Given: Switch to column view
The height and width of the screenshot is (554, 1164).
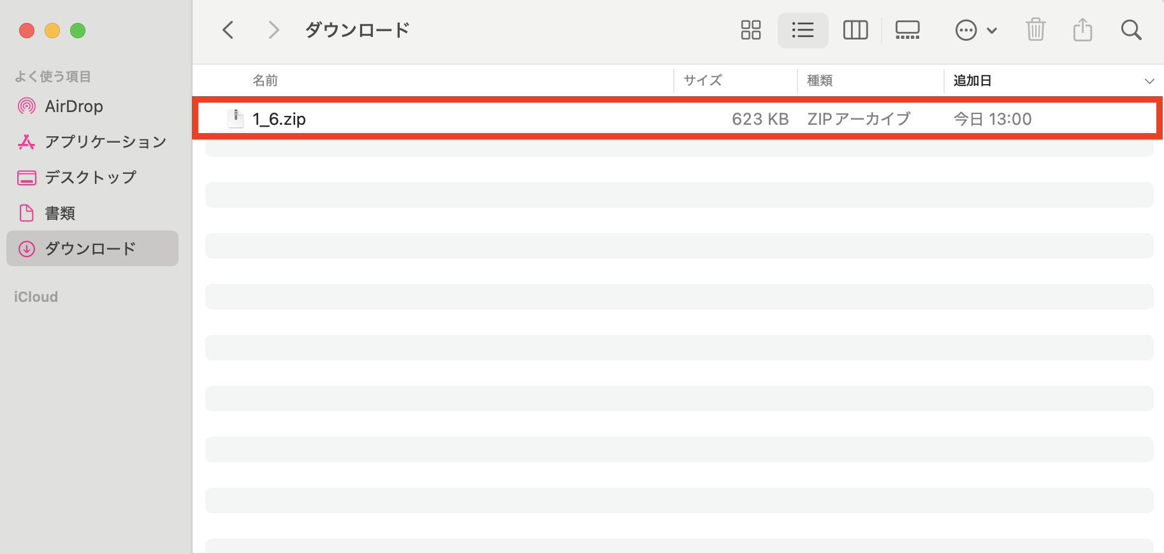Looking at the screenshot, I should coord(855,30).
